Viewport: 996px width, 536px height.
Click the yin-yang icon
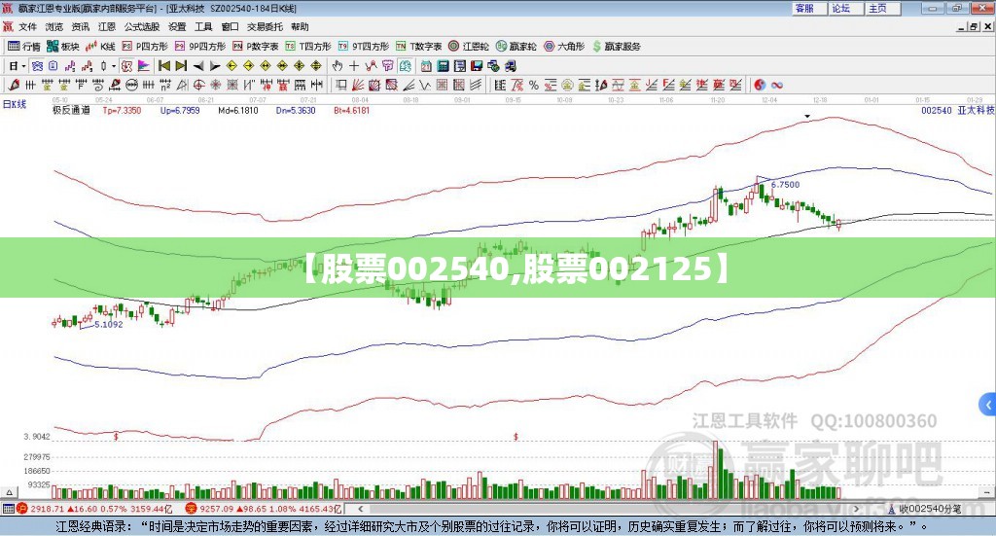click(x=760, y=85)
